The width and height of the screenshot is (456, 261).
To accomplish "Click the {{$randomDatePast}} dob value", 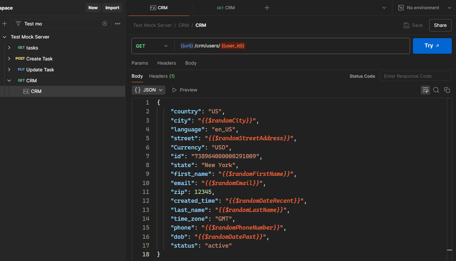I will tap(230, 236).
